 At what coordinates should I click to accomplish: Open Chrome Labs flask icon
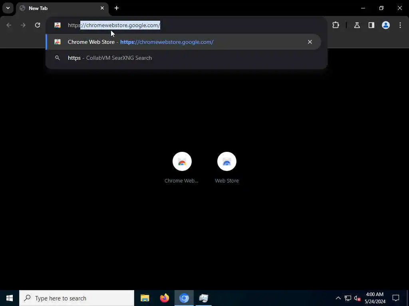click(357, 25)
